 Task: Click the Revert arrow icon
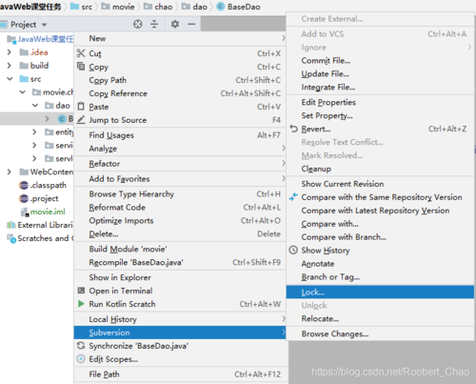[x=293, y=129]
